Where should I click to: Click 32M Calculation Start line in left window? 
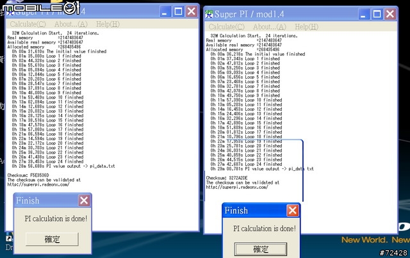56,33
